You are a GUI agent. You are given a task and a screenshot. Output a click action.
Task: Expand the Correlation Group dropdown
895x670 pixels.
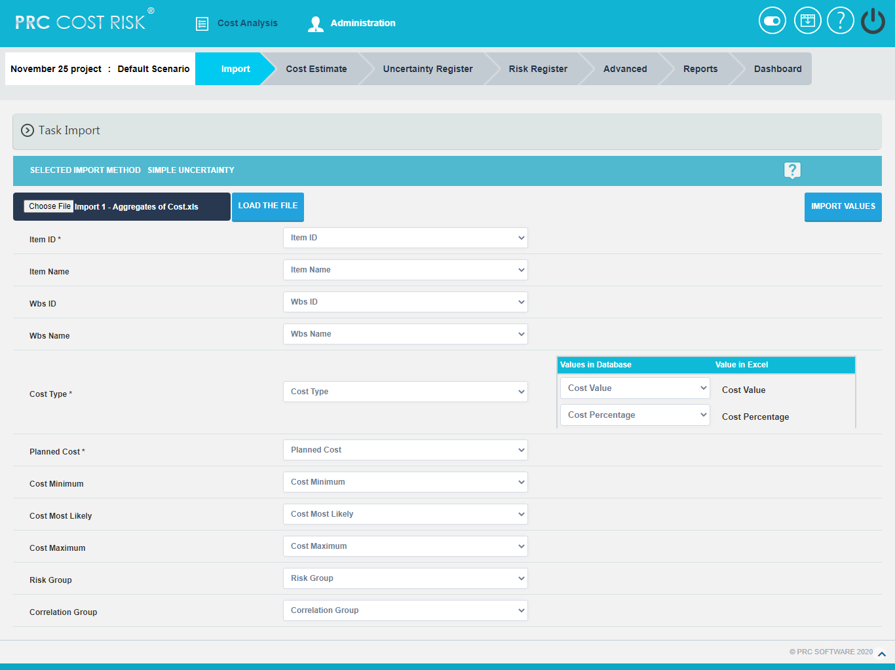(x=405, y=610)
